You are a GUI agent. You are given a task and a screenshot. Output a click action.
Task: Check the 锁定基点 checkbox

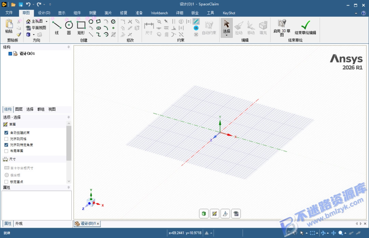(6, 182)
